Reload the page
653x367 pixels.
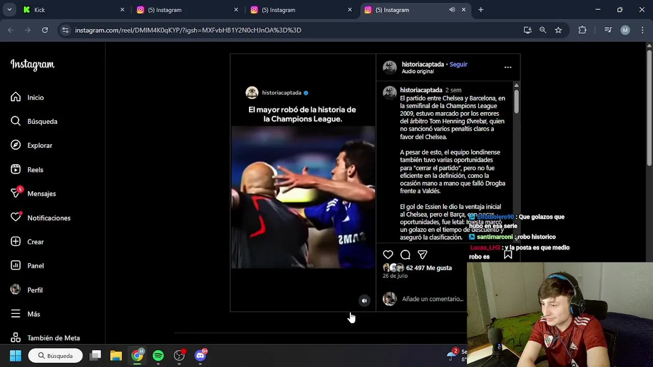pos(45,30)
